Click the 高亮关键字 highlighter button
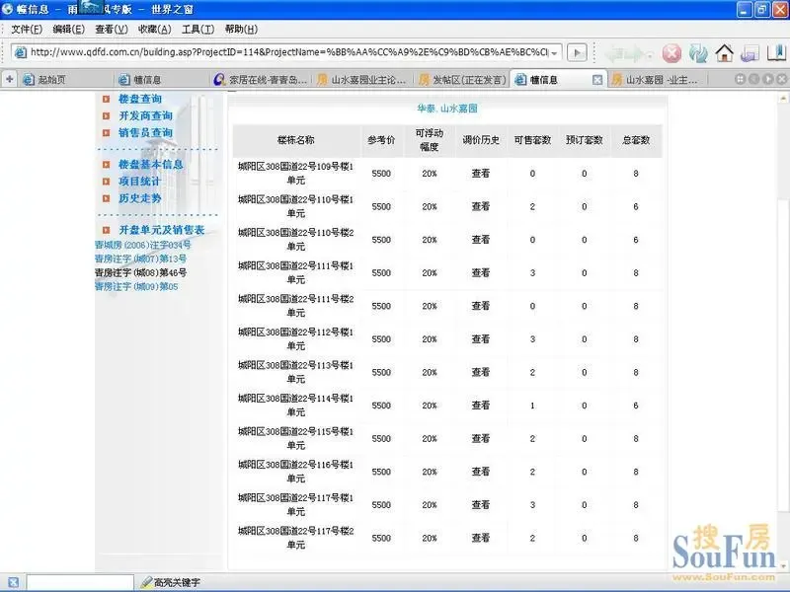 (x=171, y=582)
